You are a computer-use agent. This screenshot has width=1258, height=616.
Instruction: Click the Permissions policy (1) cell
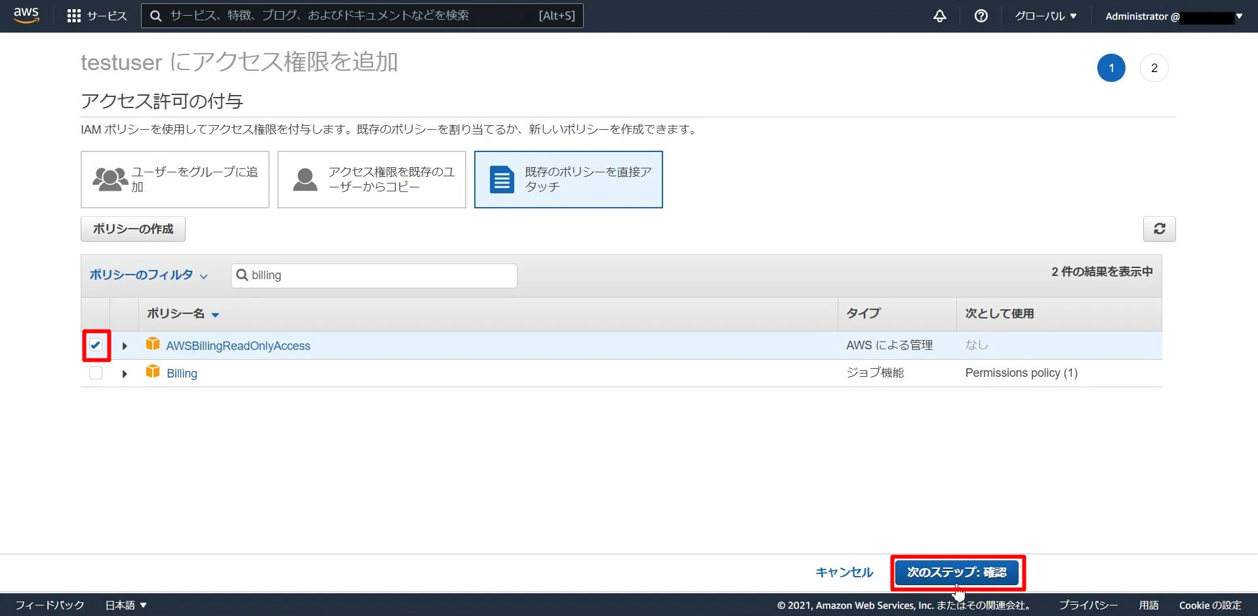pos(1021,373)
